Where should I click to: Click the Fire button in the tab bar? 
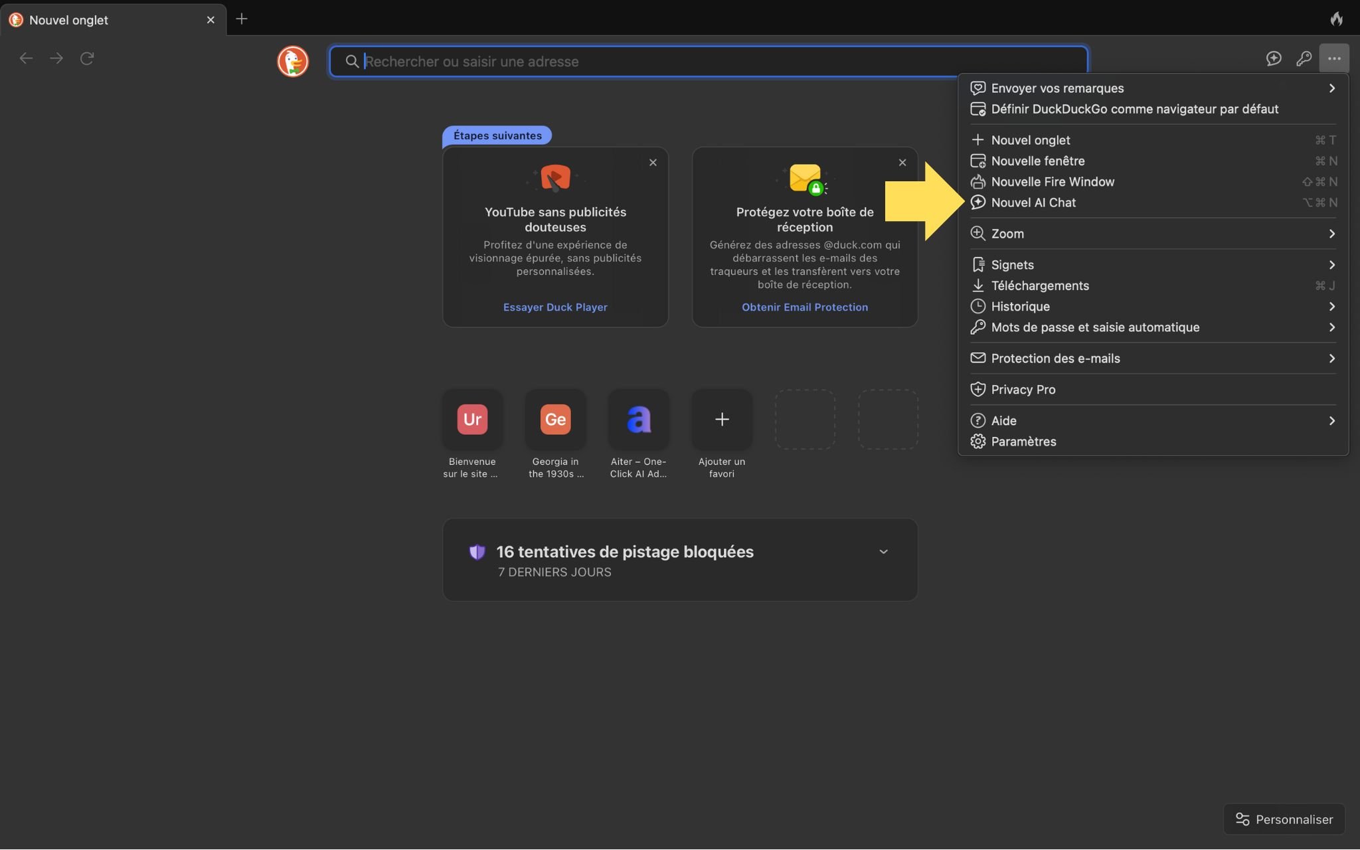(1337, 19)
